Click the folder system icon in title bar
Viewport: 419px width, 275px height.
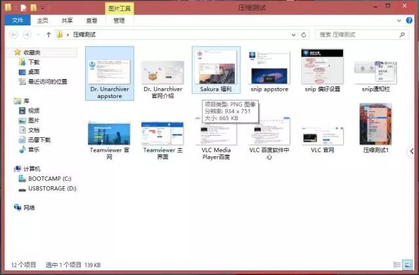coord(8,7)
